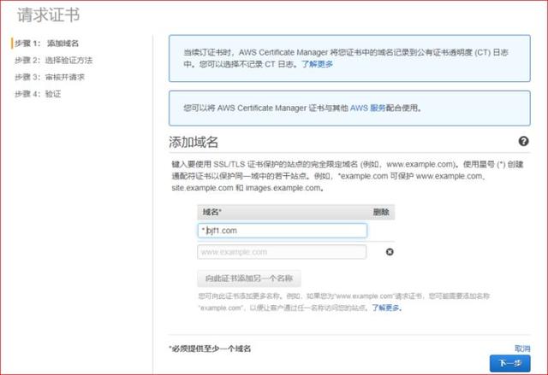Click 取消 to cancel the request
The height and width of the screenshot is (375, 548).
click(521, 349)
